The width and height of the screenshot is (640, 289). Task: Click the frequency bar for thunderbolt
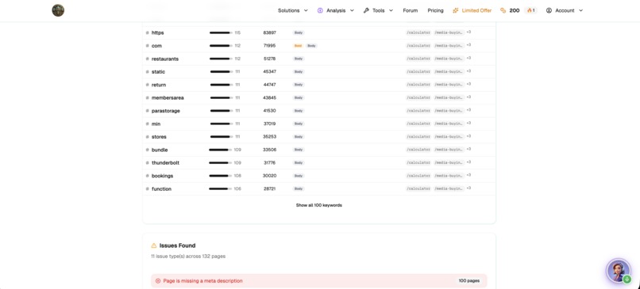point(221,163)
